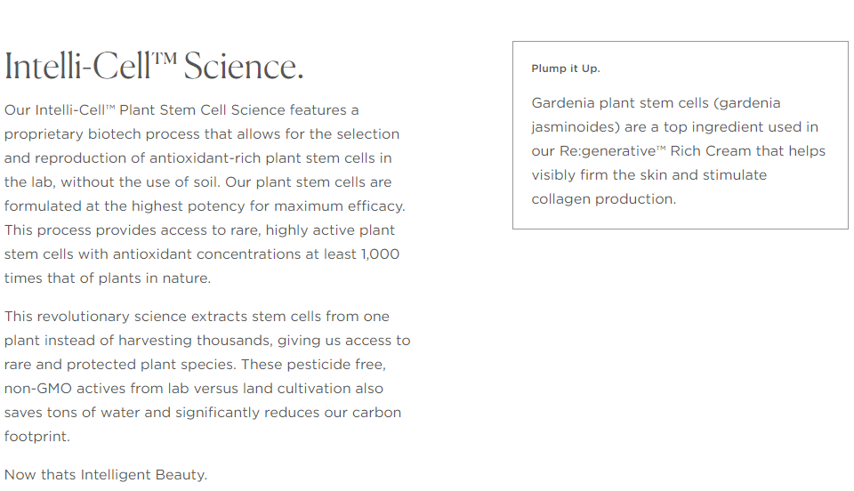Click the word 'footprint.' in second paragraph
Viewport: 854px width, 491px height.
click(x=37, y=436)
